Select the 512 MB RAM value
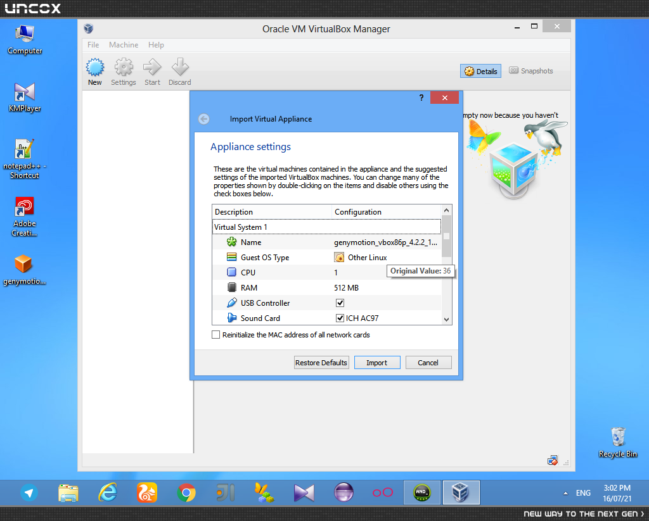This screenshot has width=649, height=521. click(x=347, y=288)
